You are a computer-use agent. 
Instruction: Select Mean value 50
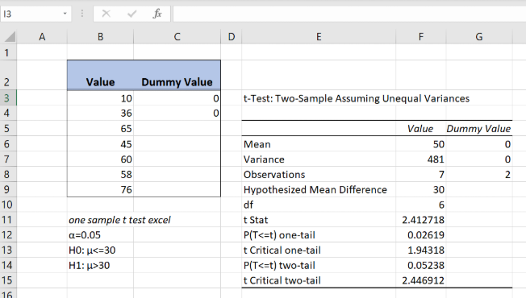421,144
